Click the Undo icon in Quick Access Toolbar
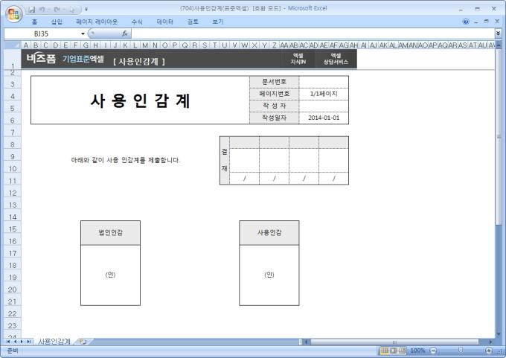Image resolution: width=506 pixels, height=358 pixels. [42, 10]
